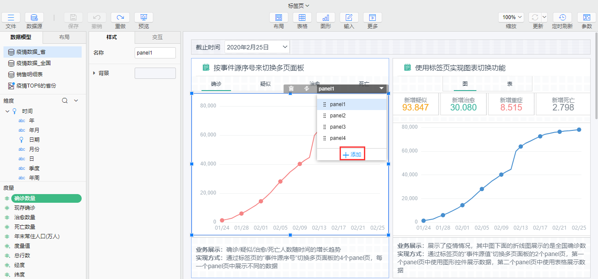The width and height of the screenshot is (598, 279).
Task: Open the 文件 menu icon
Action: (11, 17)
